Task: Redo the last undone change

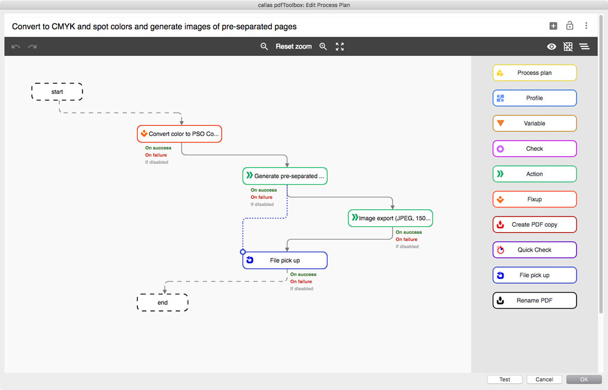Action: (x=32, y=47)
